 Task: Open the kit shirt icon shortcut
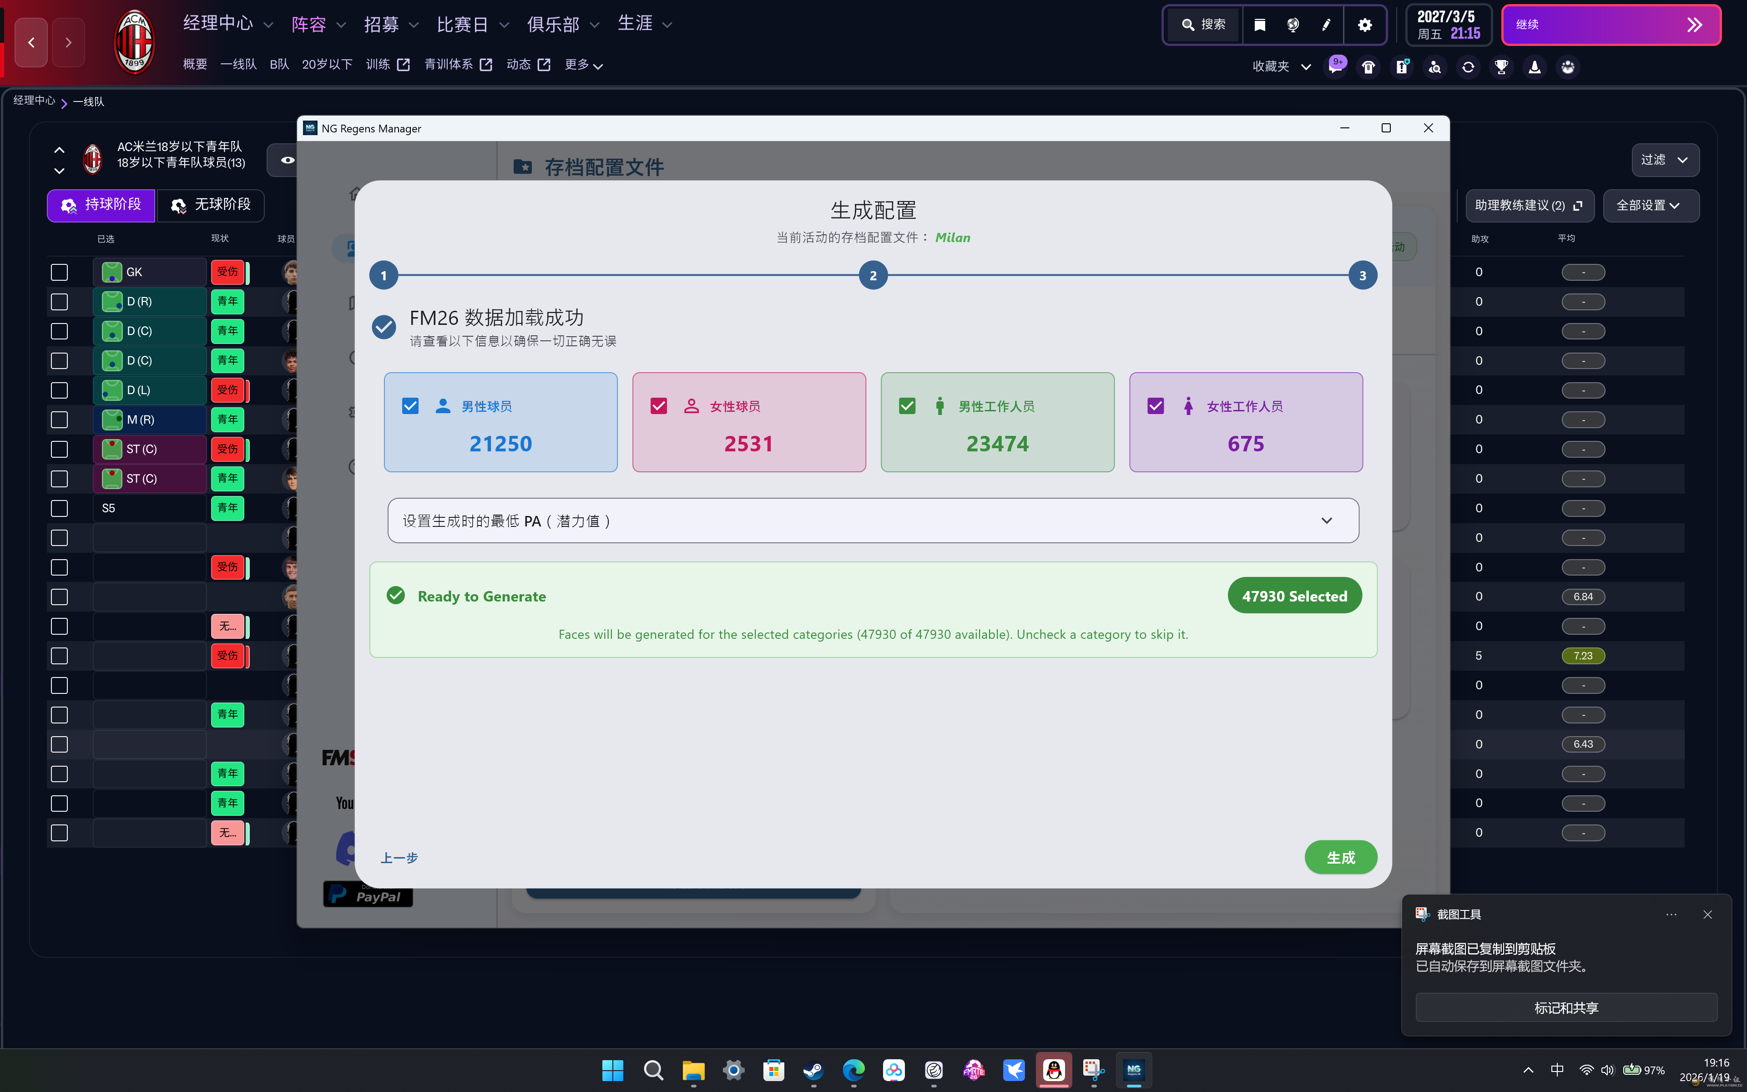(1368, 67)
